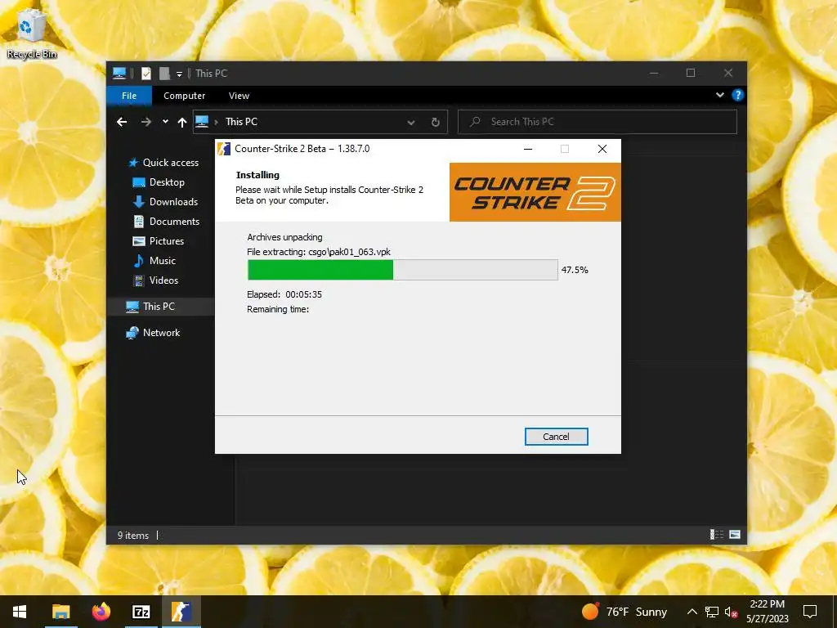Cancel the Counter-Strike 2 Beta installation
The width and height of the screenshot is (837, 628).
[556, 437]
